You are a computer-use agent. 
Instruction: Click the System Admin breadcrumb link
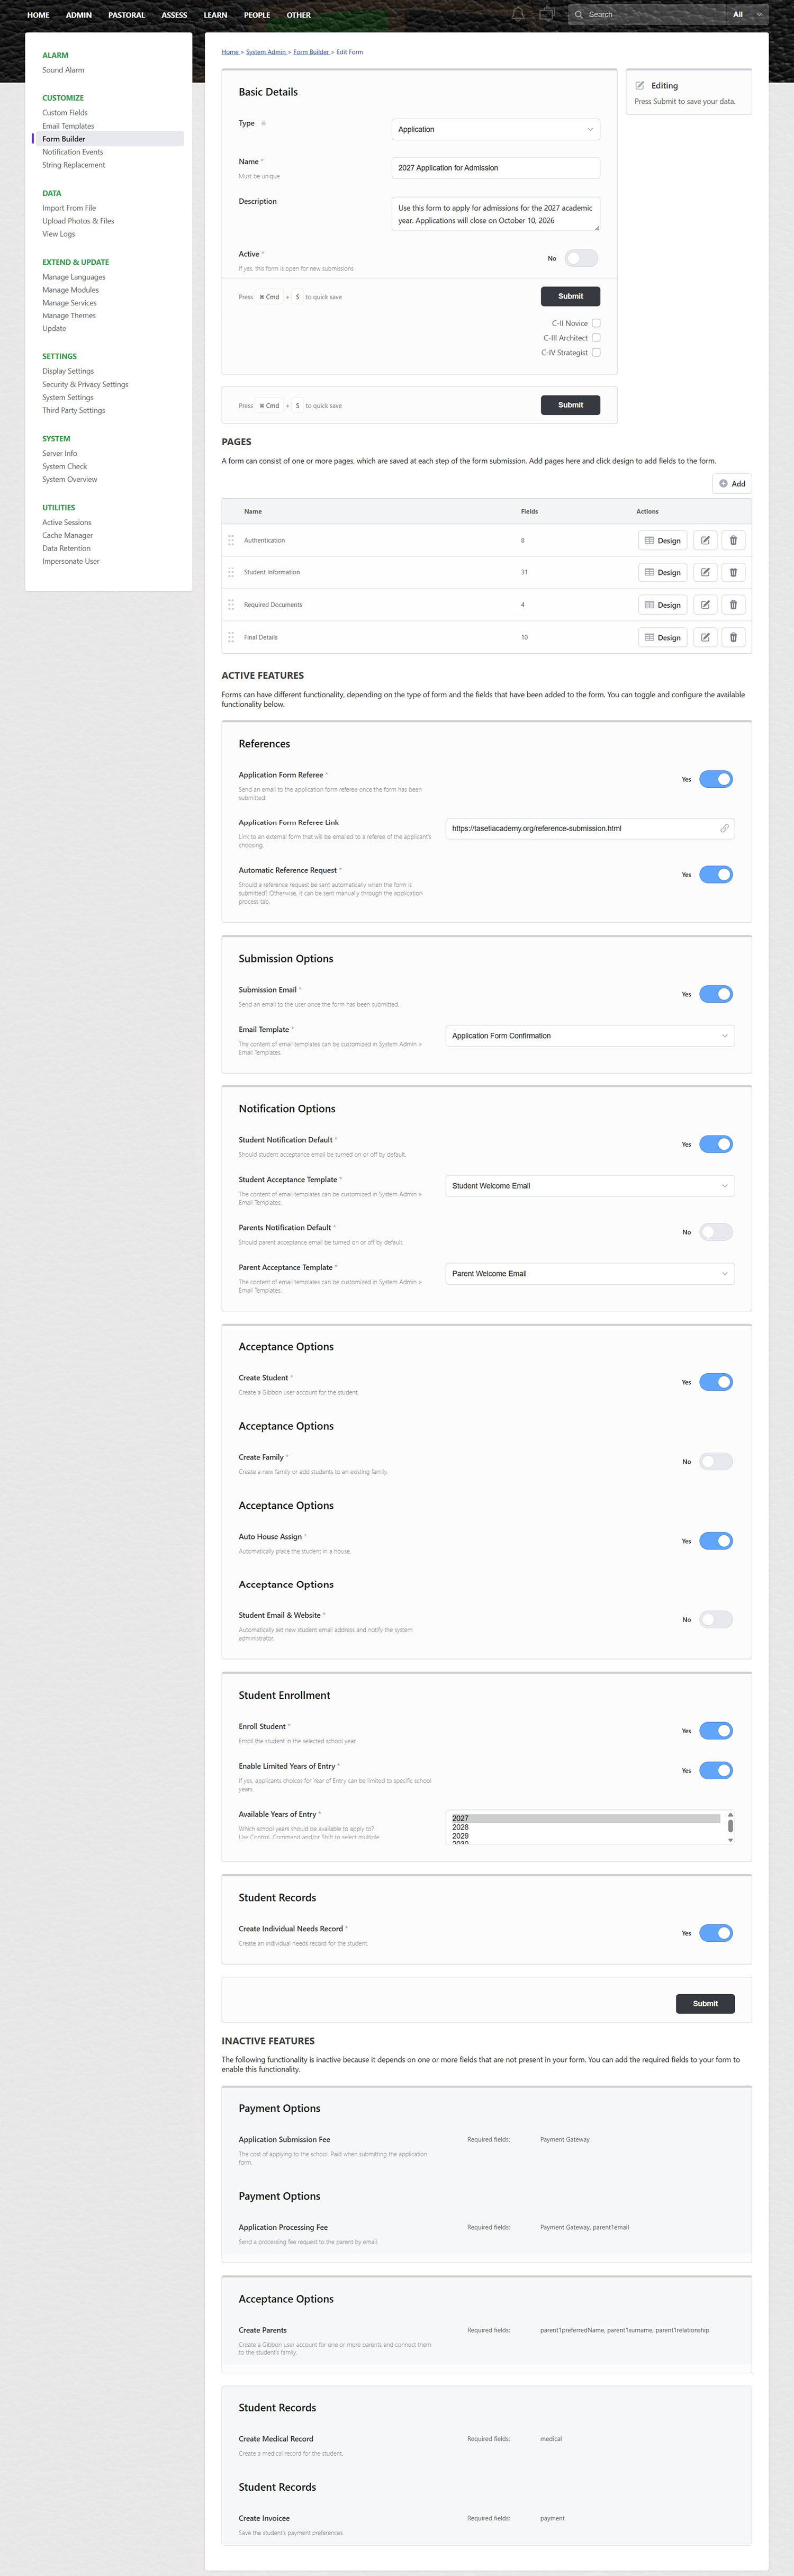point(266,52)
